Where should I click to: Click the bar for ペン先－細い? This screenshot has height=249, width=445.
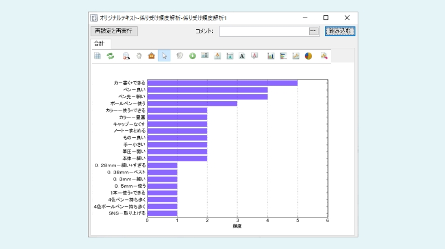(x=207, y=97)
